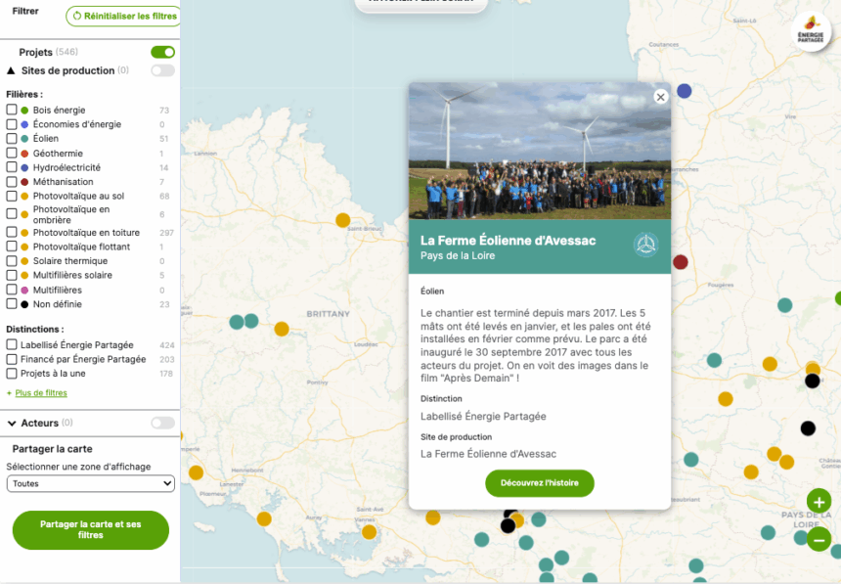Screen dimensions: 841x584
Task: Click the wind farm photo in popup
Action: (x=539, y=152)
